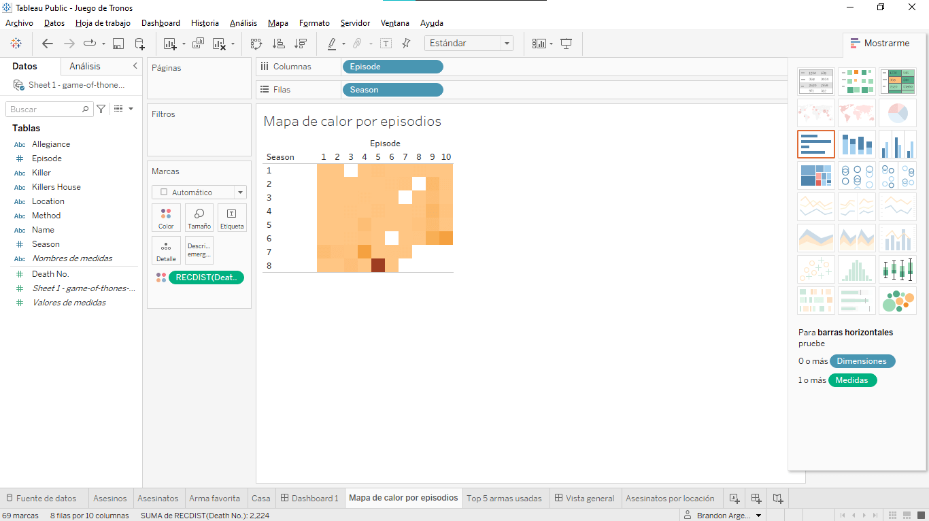929x521 pixels.
Task: Select the side-by-side bars chart in Mostrarme
Action: 898,144
